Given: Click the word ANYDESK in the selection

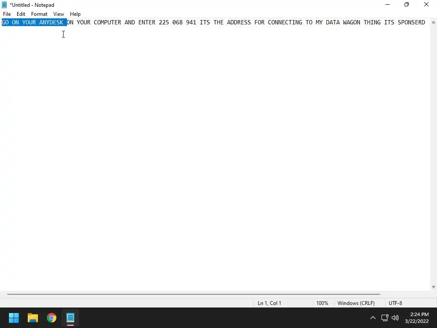Looking at the screenshot, I should click(51, 22).
